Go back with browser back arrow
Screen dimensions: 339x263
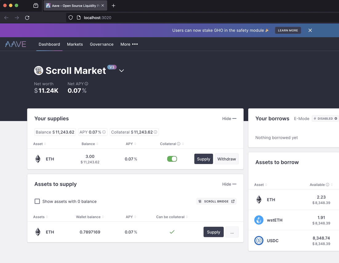(x=6, y=18)
